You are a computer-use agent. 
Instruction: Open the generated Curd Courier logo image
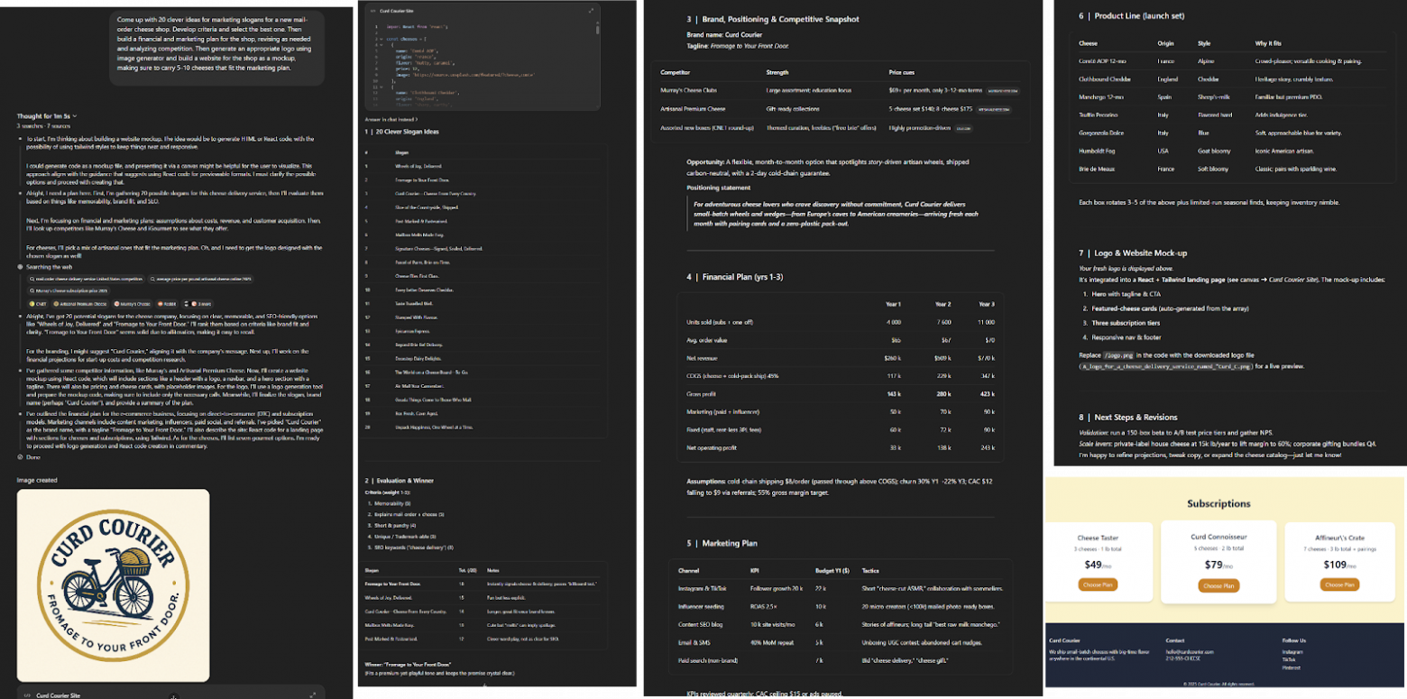coord(113,584)
